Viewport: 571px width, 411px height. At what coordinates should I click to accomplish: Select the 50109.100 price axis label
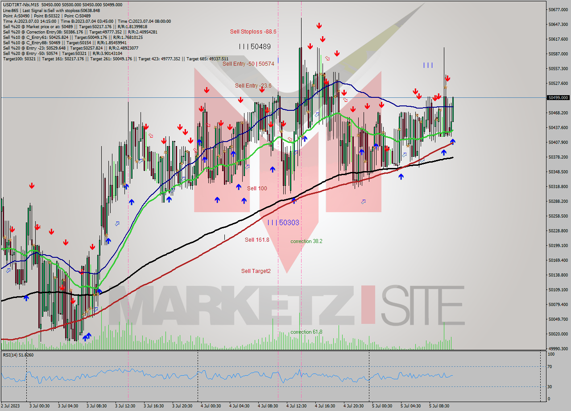click(558, 289)
